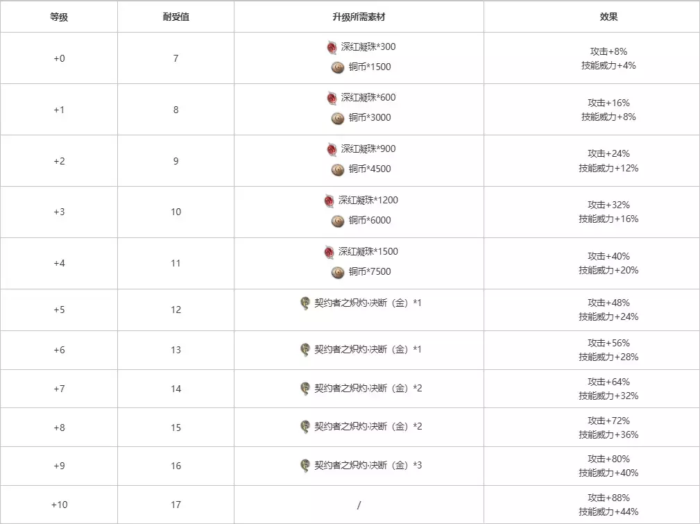Image resolution: width=700 pixels, height=524 pixels.
Task: Select the 攻击+88% effect text
Action: pos(608,498)
